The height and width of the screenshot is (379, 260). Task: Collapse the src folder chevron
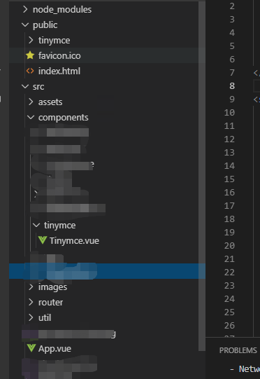(25, 86)
